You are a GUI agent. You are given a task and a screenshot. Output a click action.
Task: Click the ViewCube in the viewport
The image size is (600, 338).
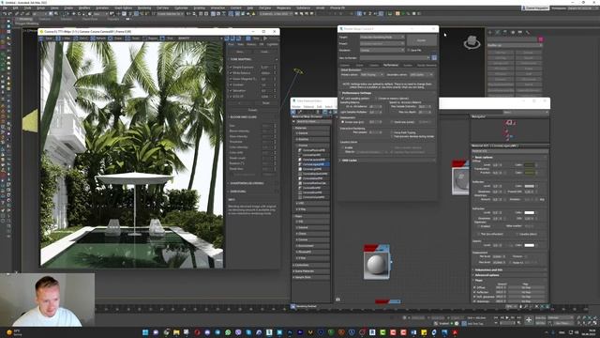(472, 42)
